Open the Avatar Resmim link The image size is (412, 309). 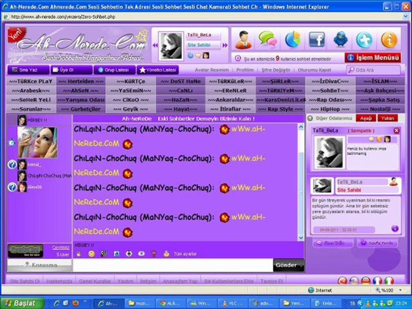point(212,70)
